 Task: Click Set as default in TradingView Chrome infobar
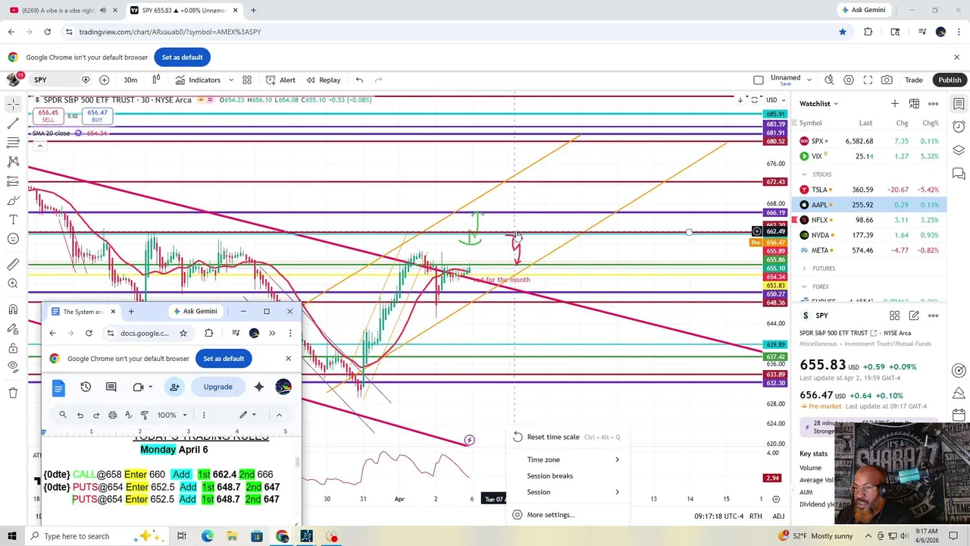pyautogui.click(x=182, y=57)
